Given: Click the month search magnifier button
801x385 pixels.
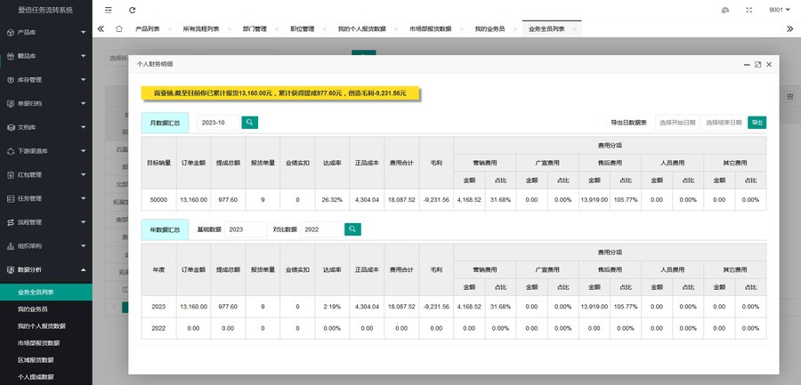Looking at the screenshot, I should pos(250,123).
